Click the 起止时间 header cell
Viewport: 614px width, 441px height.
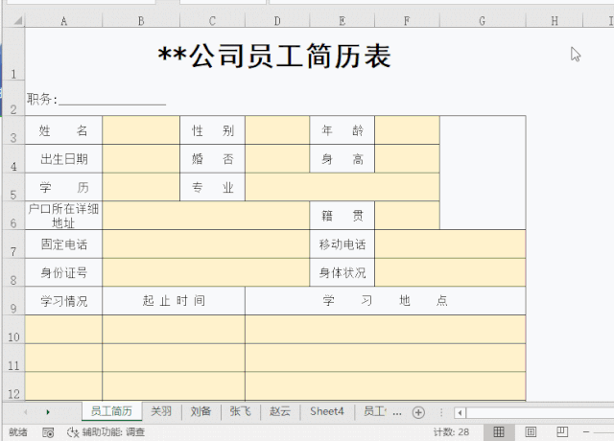pyautogui.click(x=174, y=301)
